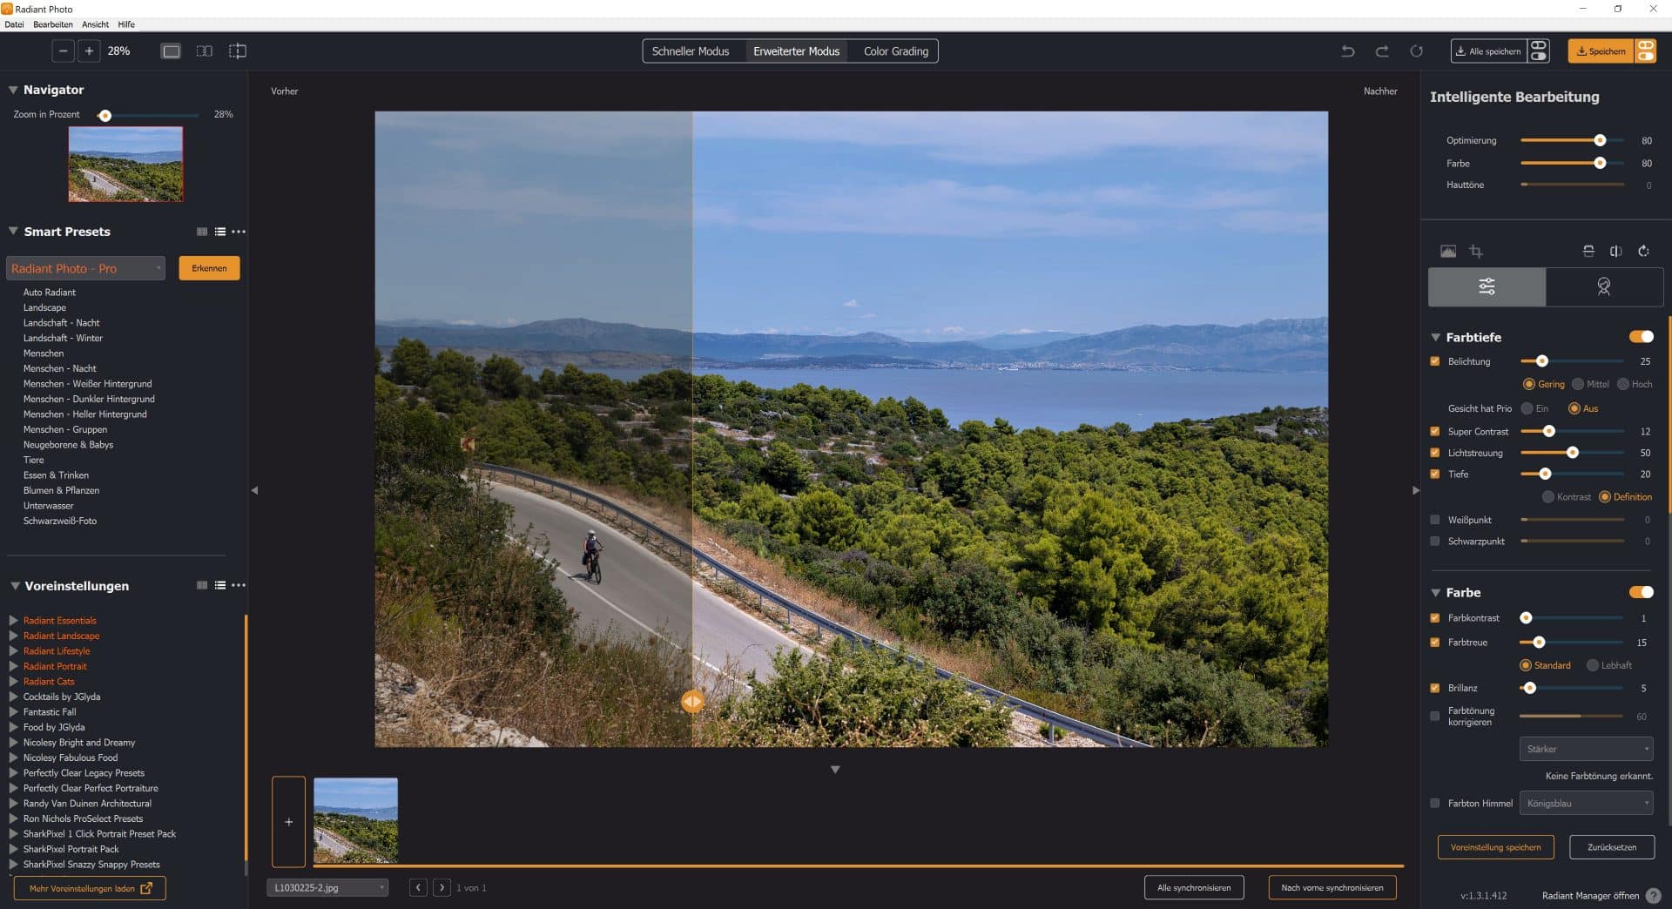Screen dimensions: 1672x909
Task: Click the Optimierung slider handle
Action: [1600, 140]
